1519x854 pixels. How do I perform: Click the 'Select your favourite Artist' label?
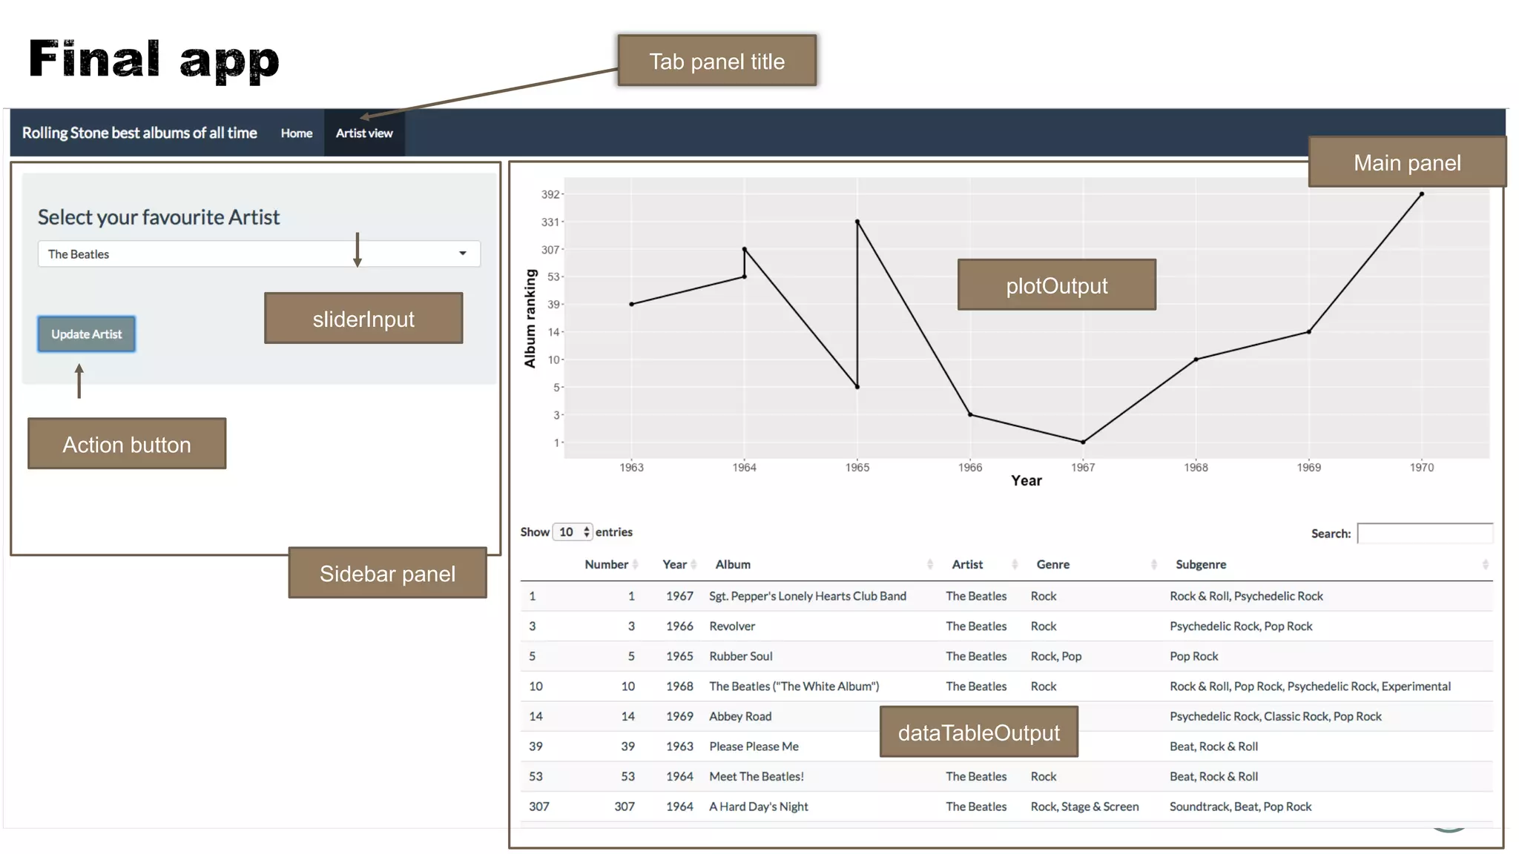point(159,217)
